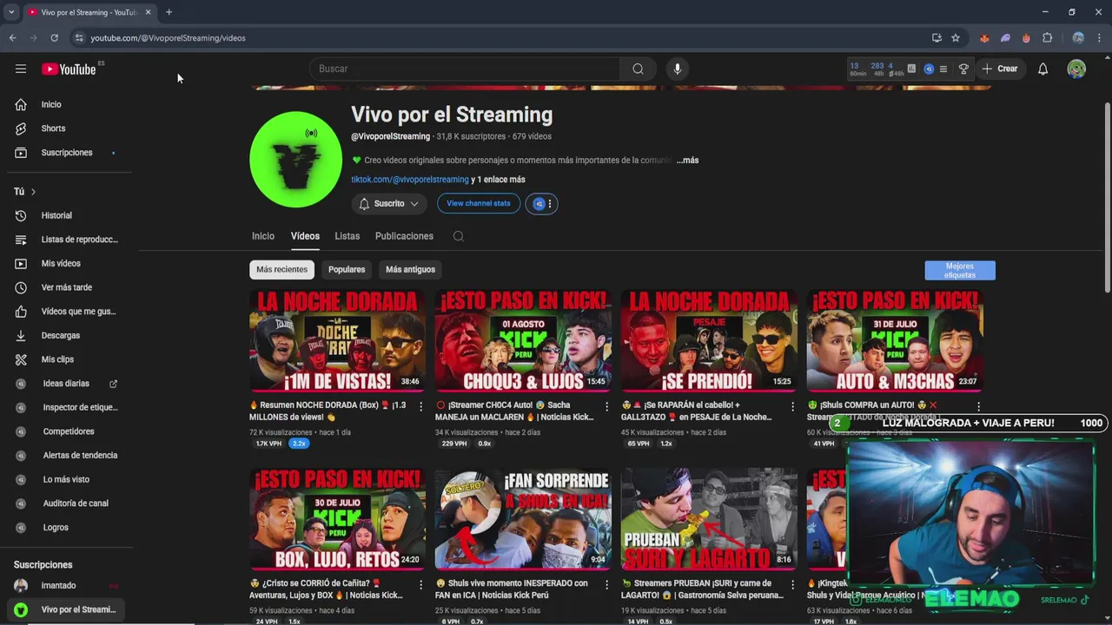
Task: Open the MetaMask fox extension
Action: point(984,37)
